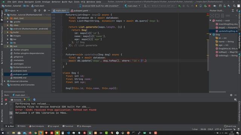Switch to pubspec.yaml editor tab
Viewport: 241px width, 135px height.
point(81,10)
